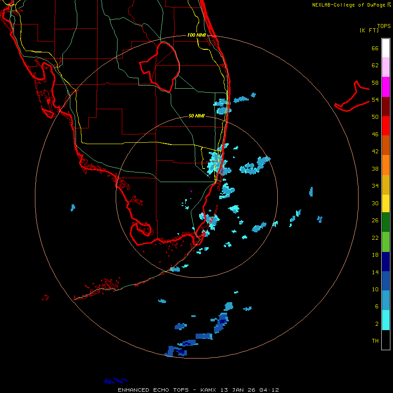
Task: Click the 38 legend value
Action: coord(375,169)
